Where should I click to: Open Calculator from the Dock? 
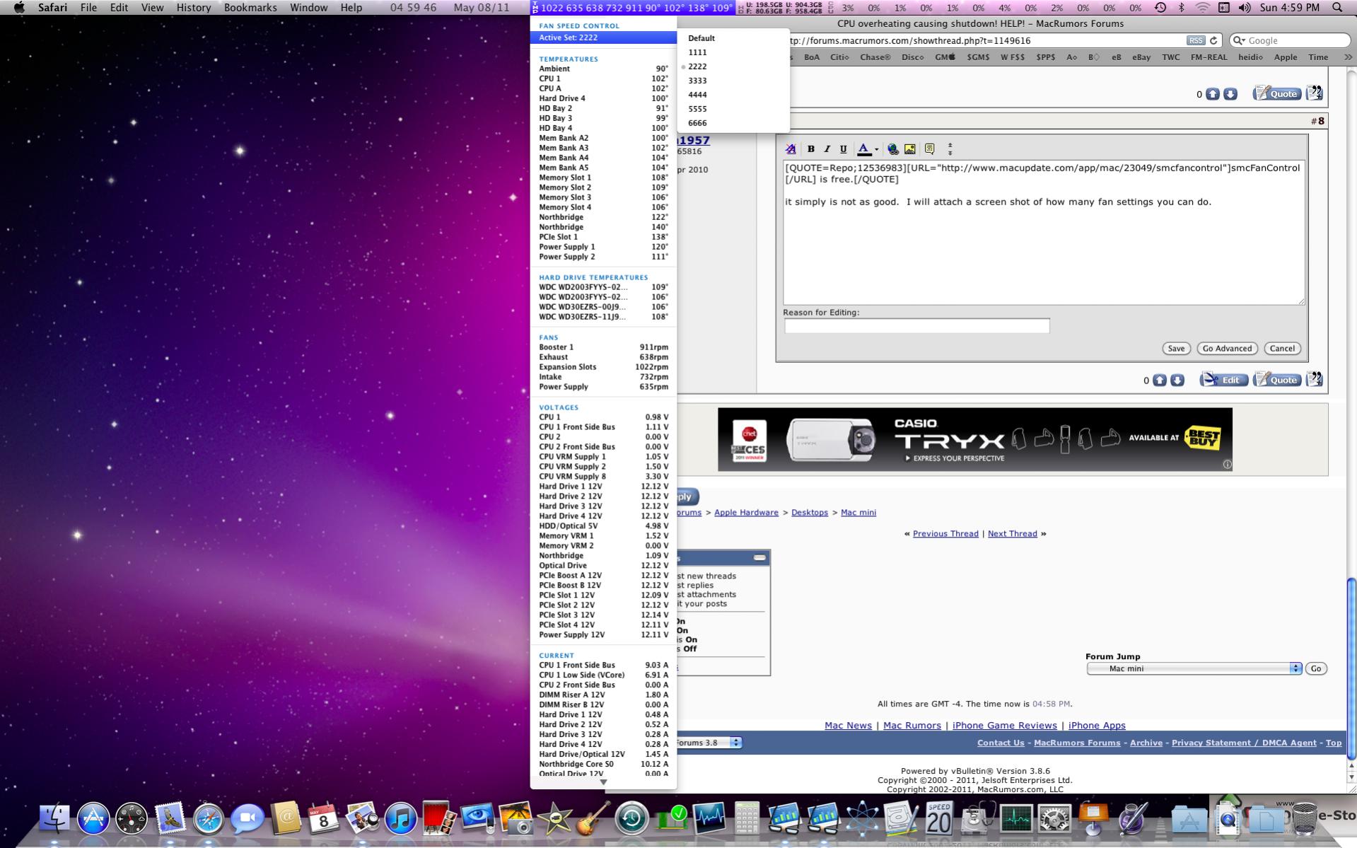click(747, 818)
